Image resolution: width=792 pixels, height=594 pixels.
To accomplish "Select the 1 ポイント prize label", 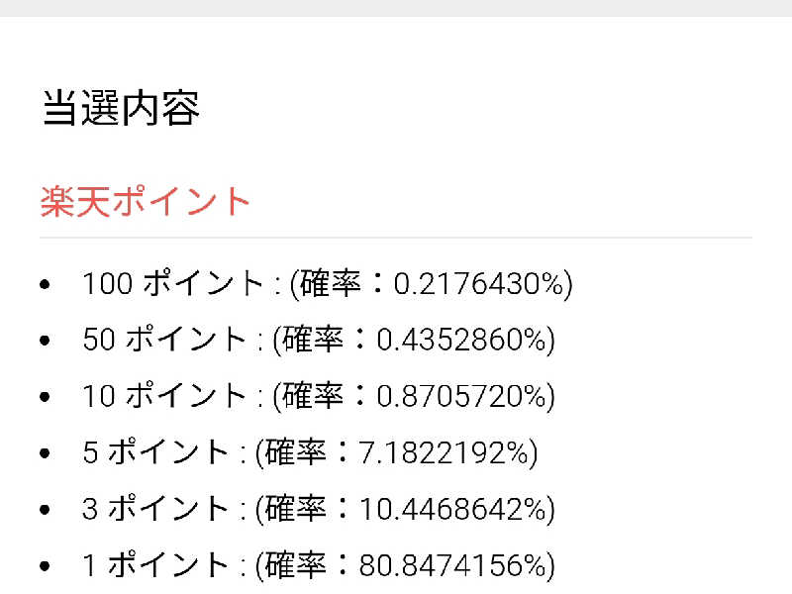I will tap(155, 566).
